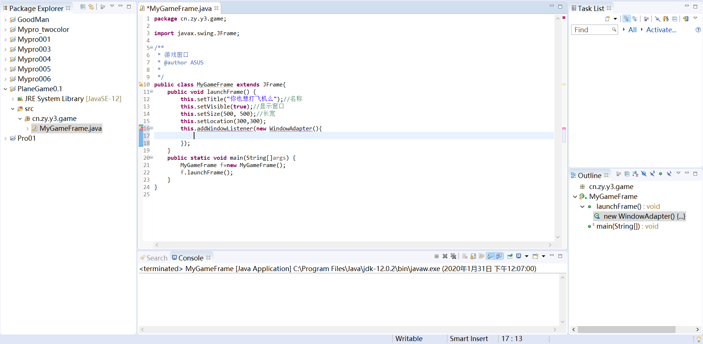The width and height of the screenshot is (703, 344).
Task: Click the tip lightbulb in status bar
Action: 699,339
